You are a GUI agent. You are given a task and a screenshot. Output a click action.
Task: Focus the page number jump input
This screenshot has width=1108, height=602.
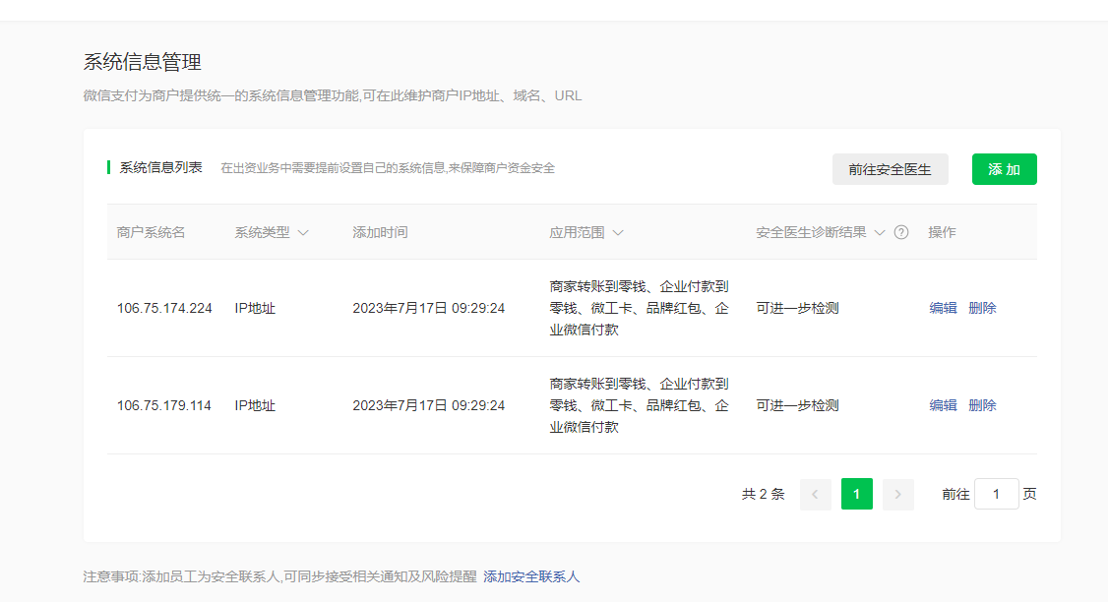tap(996, 495)
